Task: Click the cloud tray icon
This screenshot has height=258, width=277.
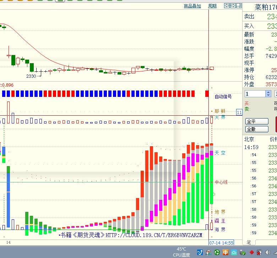Action: pos(234,252)
